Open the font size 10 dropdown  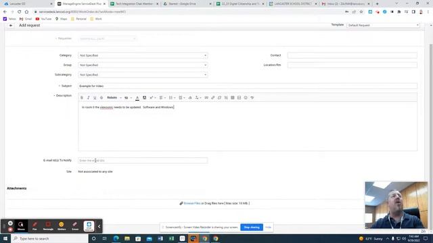[x=128, y=98]
